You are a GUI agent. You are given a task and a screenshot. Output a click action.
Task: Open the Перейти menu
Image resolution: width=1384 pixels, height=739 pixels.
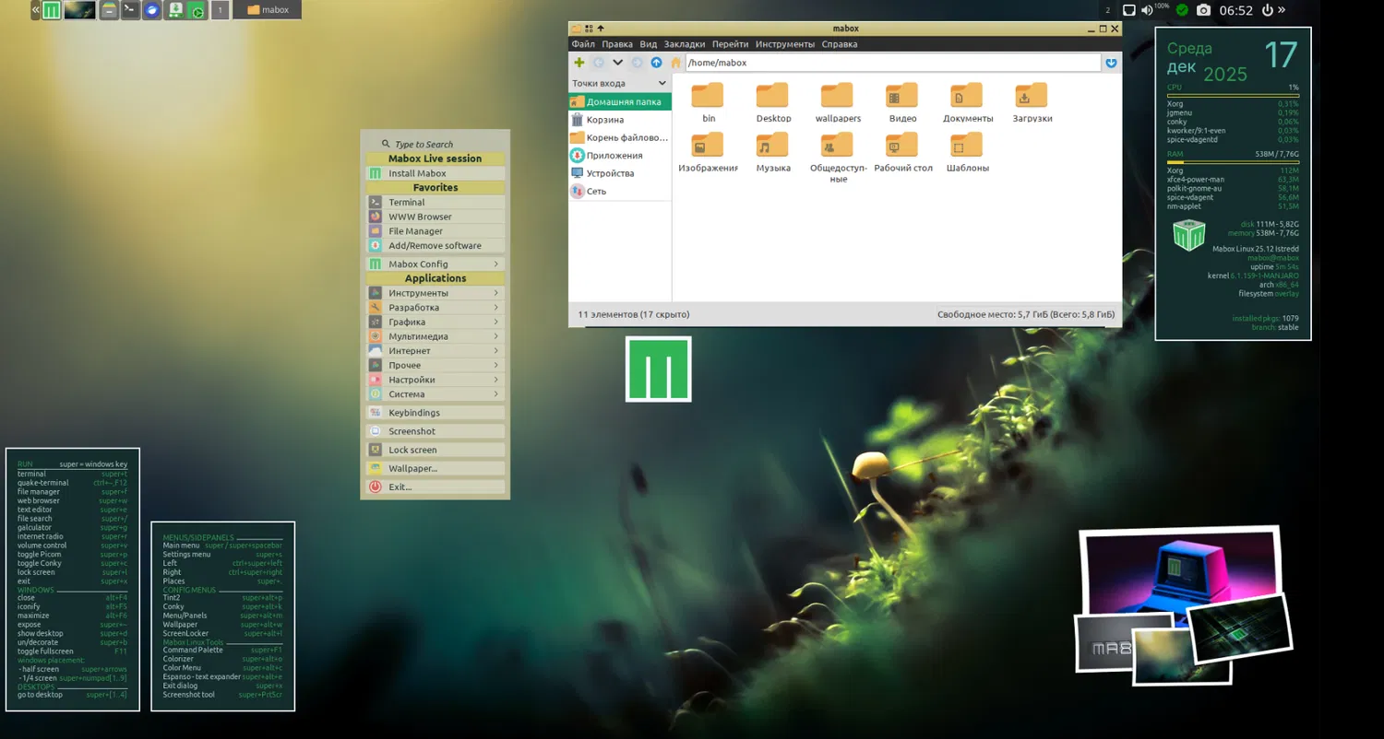pyautogui.click(x=730, y=44)
